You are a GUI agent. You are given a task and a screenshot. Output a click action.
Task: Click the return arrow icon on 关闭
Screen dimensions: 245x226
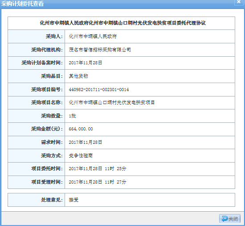pos(225,219)
